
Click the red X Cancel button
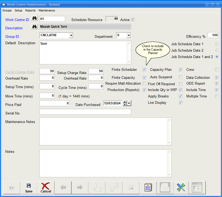pyautogui.click(x=46, y=188)
